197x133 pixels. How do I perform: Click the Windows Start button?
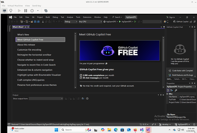tap(56, 130)
